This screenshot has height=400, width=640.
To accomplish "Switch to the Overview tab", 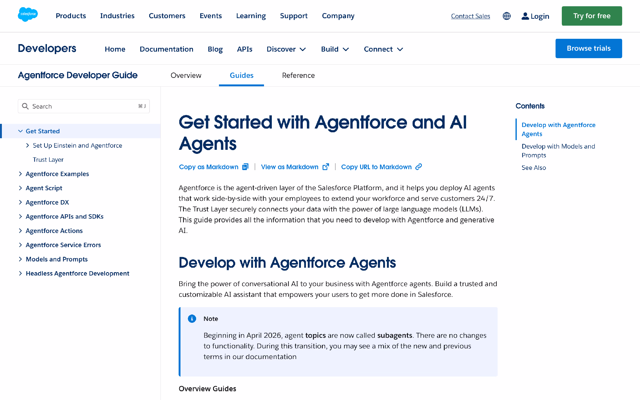I will (186, 75).
